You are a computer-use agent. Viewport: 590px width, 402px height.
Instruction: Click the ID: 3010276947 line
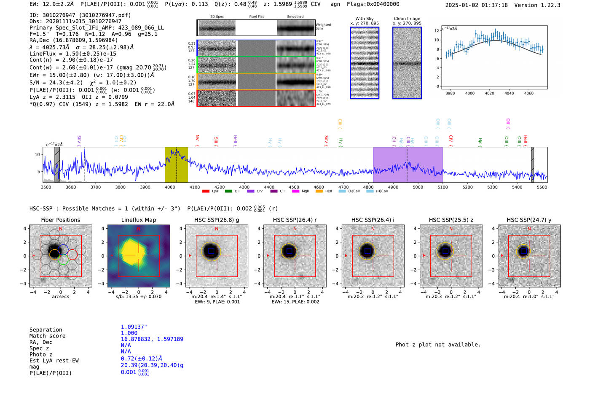(x=80, y=15)
